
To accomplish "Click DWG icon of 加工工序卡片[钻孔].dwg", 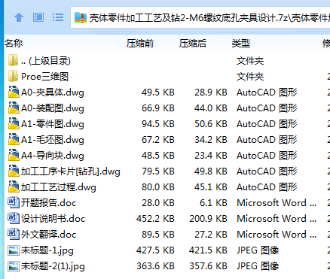I will (14, 171).
